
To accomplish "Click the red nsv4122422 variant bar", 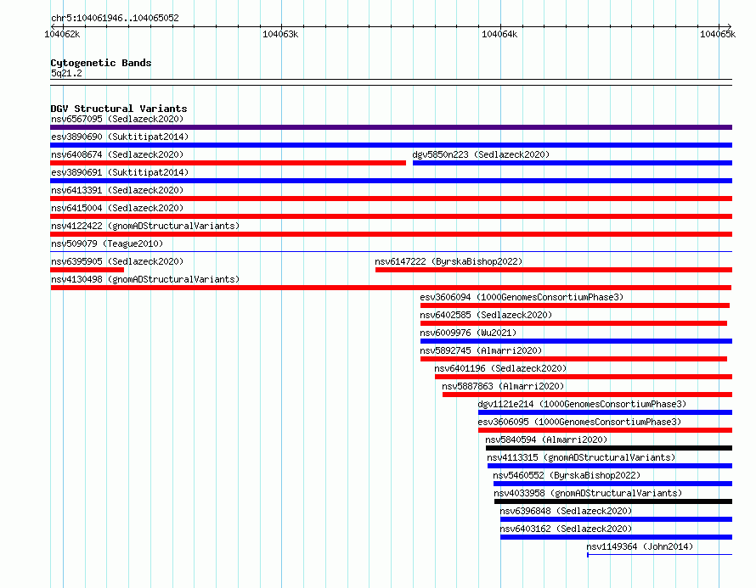I will (391, 234).
